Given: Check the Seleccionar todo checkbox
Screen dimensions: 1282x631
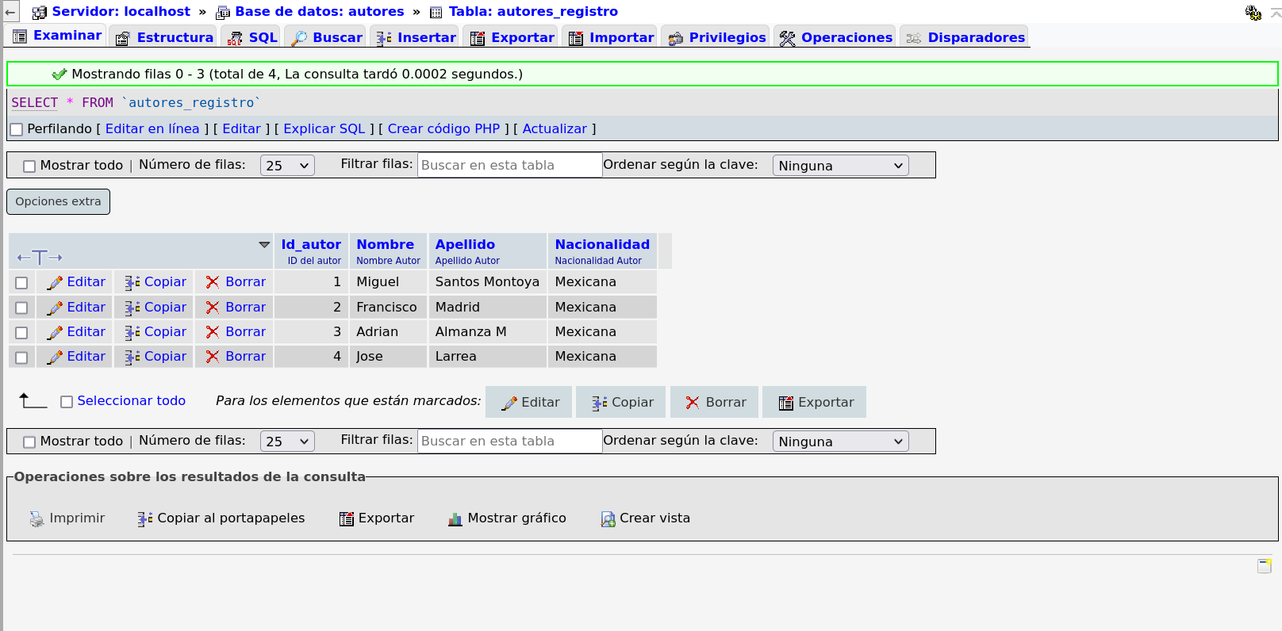Looking at the screenshot, I should [x=67, y=402].
